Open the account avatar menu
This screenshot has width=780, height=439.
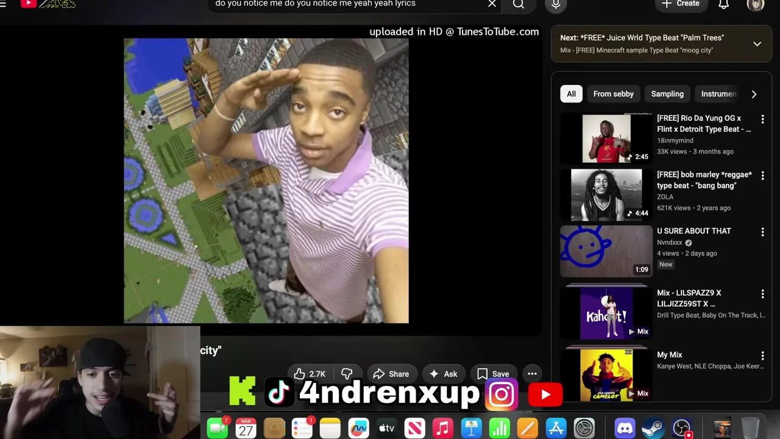point(755,4)
